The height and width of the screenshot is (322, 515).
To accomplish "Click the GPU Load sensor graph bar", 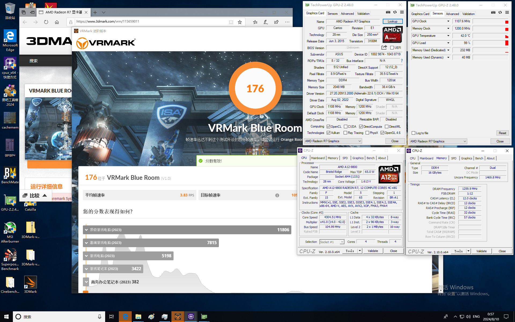I will (491, 43).
